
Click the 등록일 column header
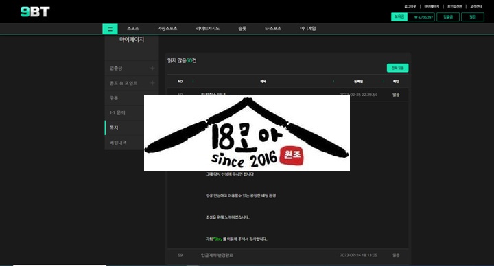click(x=359, y=81)
